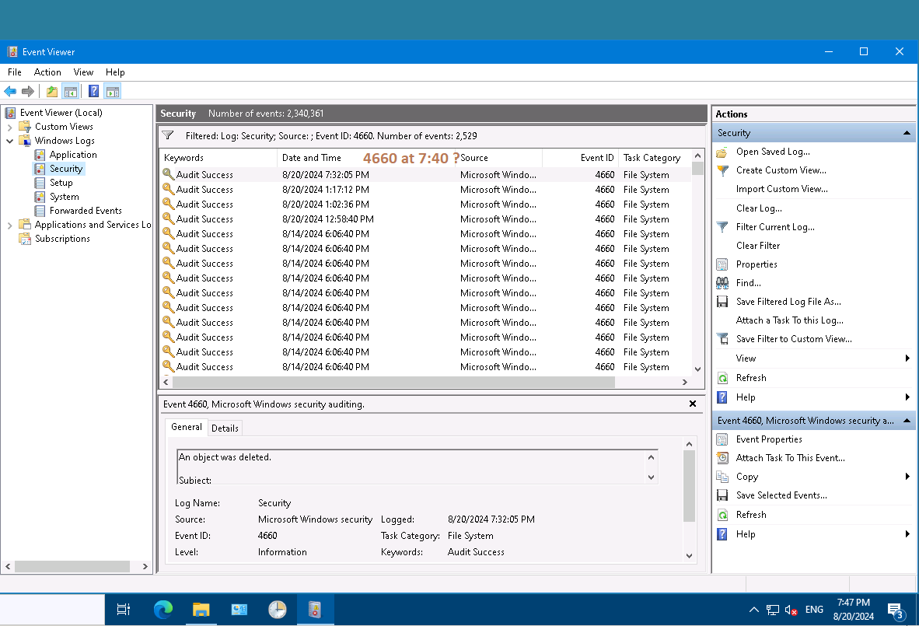Open Microsoft Edge from the taskbar
This screenshot has width=919, height=626.
(x=163, y=609)
